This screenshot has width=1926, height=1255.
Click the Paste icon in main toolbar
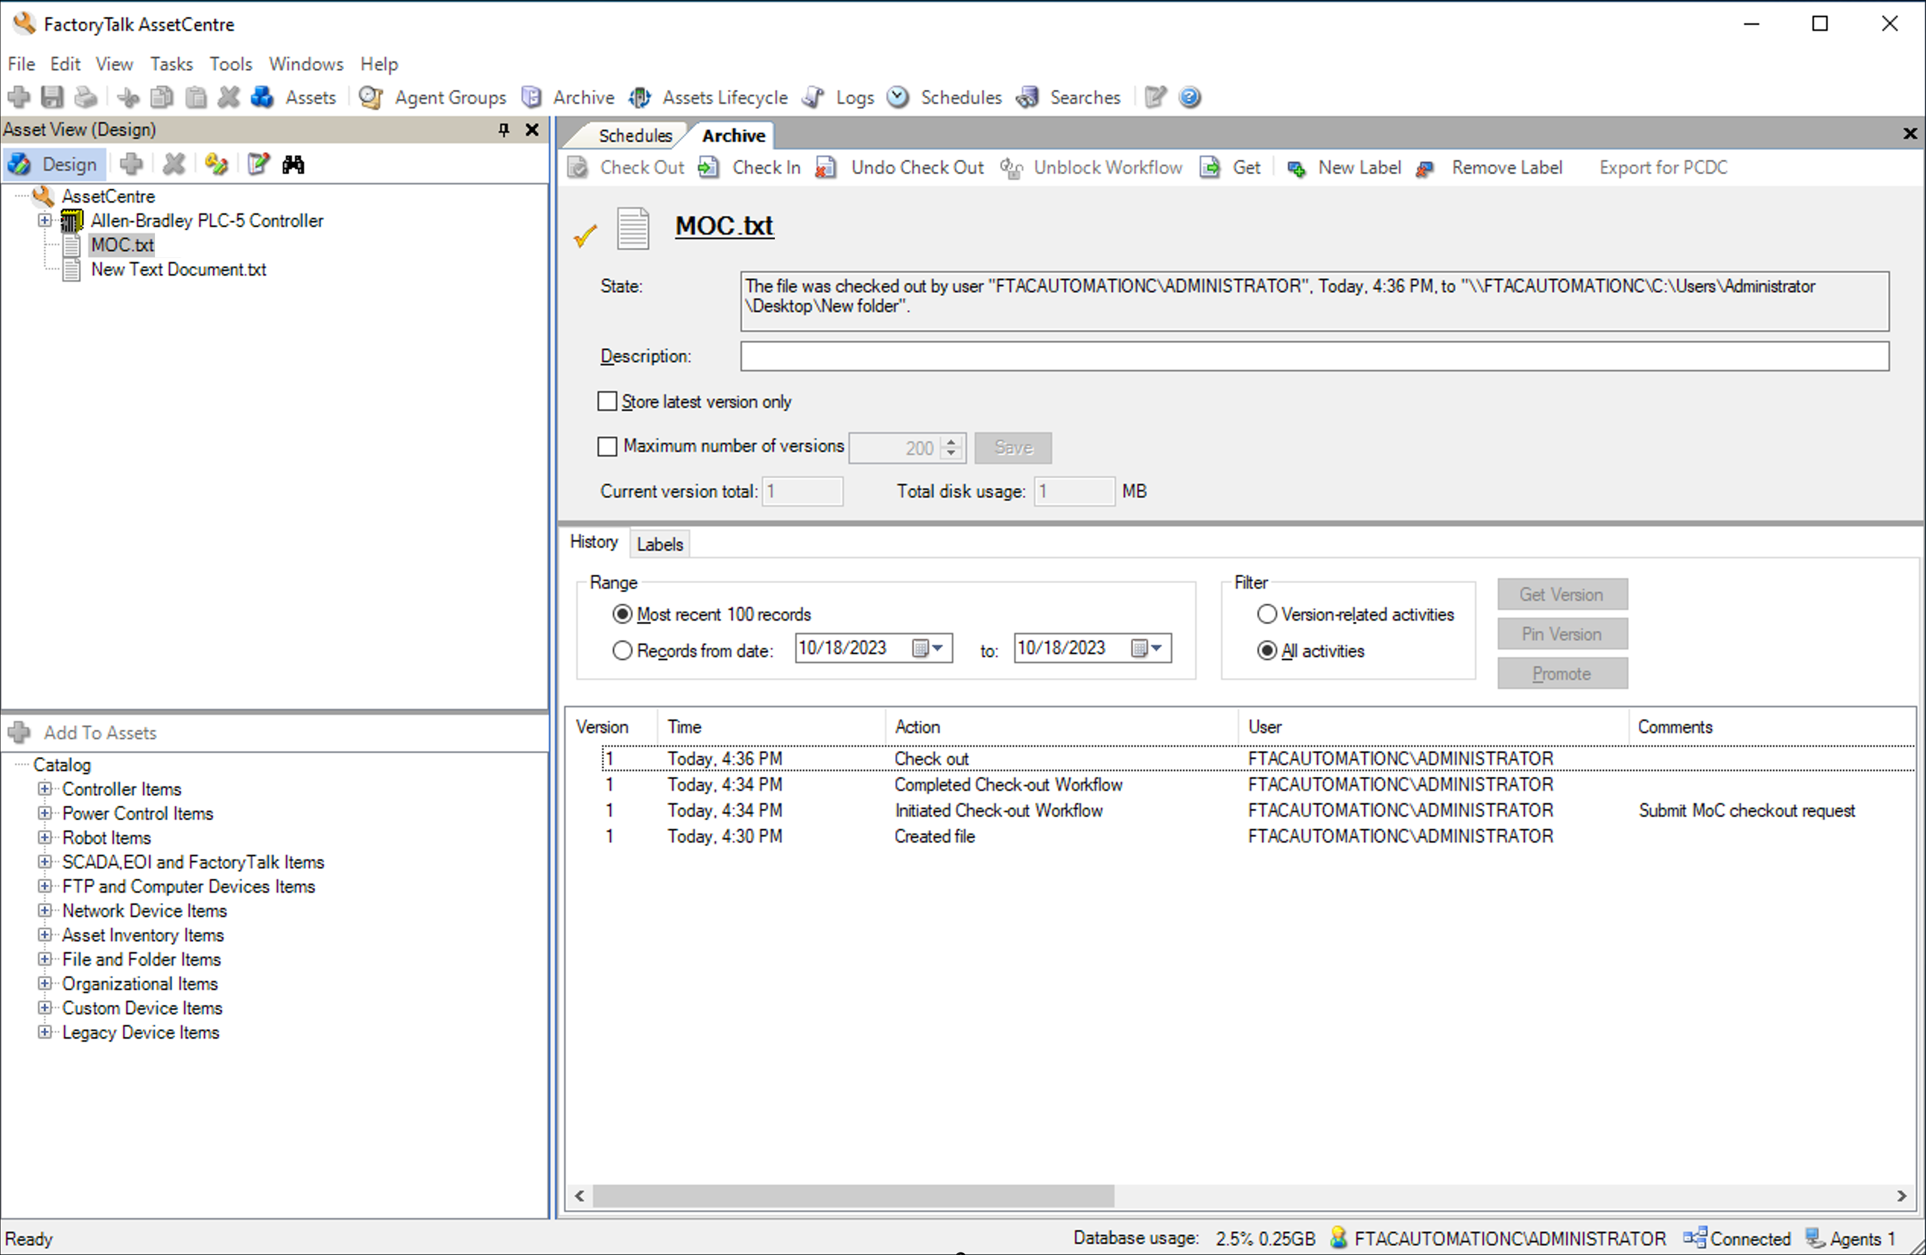point(195,97)
